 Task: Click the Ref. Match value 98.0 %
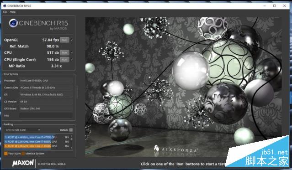point(53,46)
